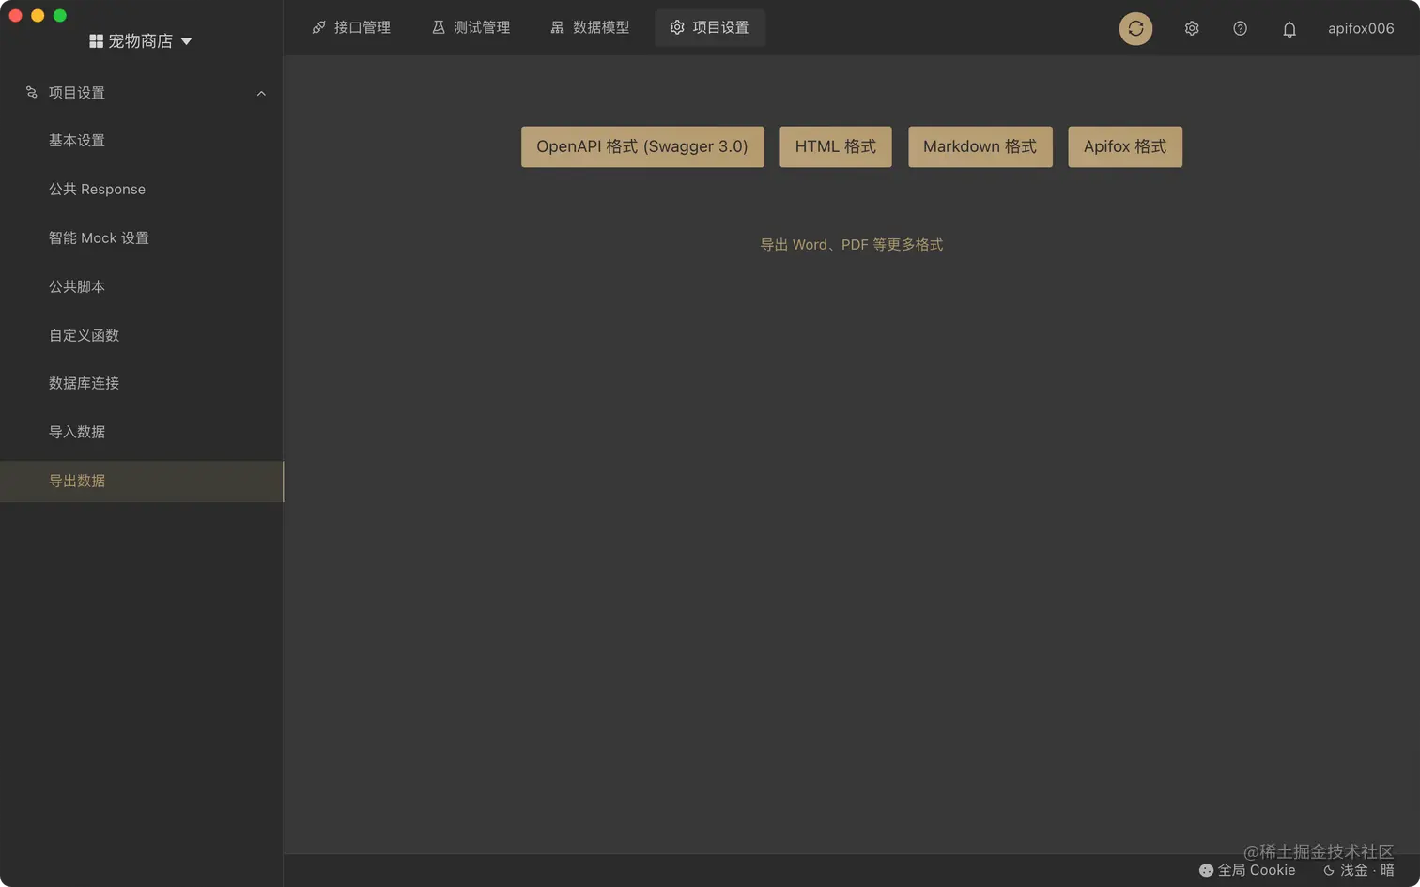
Task: Click 浅金 · 暗 theme label
Action: pyautogui.click(x=1367, y=870)
